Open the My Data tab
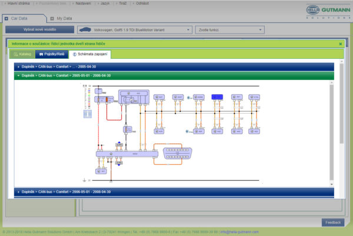The width and height of the screenshot is (353, 236). 62,18
